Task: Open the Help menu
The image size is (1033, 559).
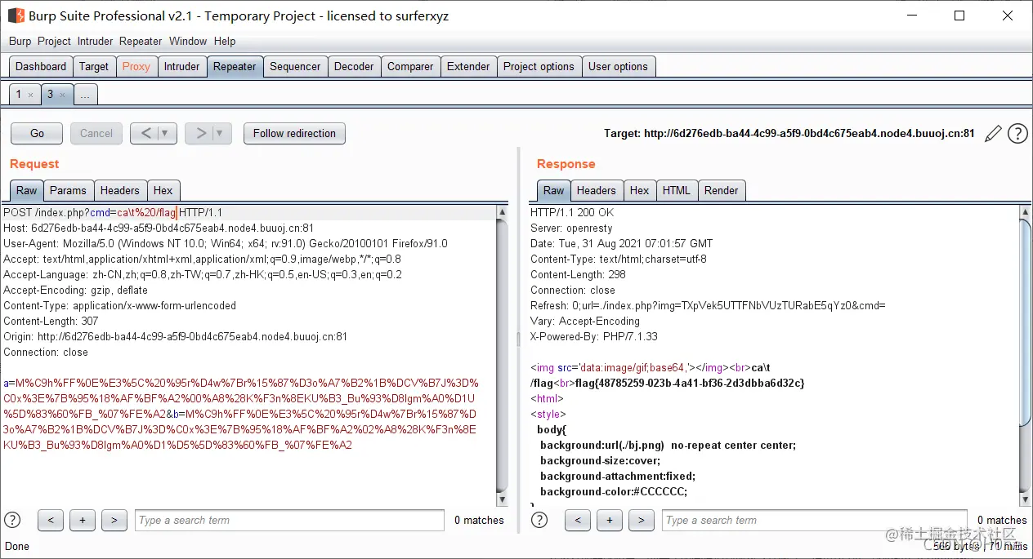Action: (x=225, y=41)
